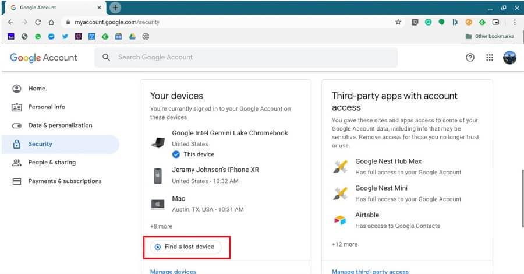Open Manage devices link
Image resolution: width=524 pixels, height=274 pixels.
(x=173, y=271)
